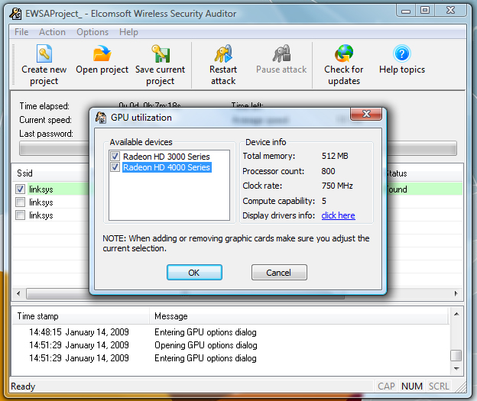The image size is (477, 401).
Task: Click the Ssid column header
Action: pyautogui.click(x=24, y=173)
